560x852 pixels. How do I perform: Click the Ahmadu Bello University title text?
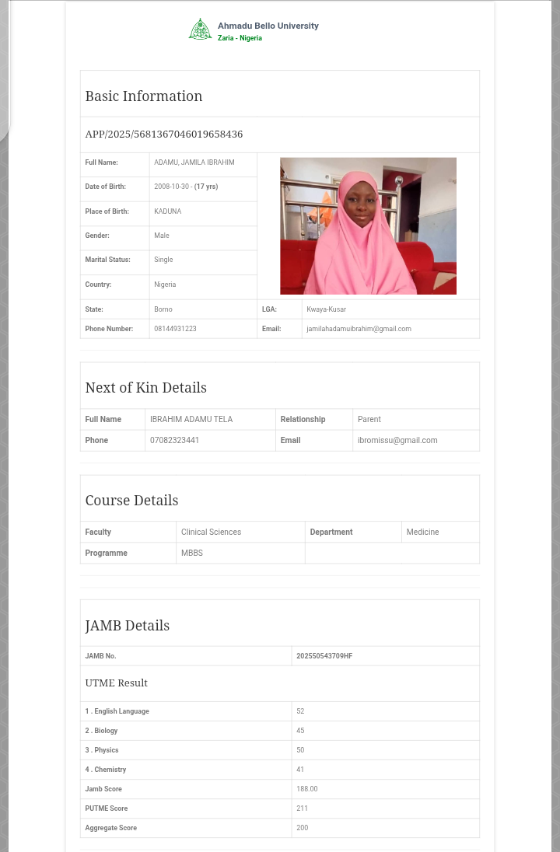tap(268, 26)
